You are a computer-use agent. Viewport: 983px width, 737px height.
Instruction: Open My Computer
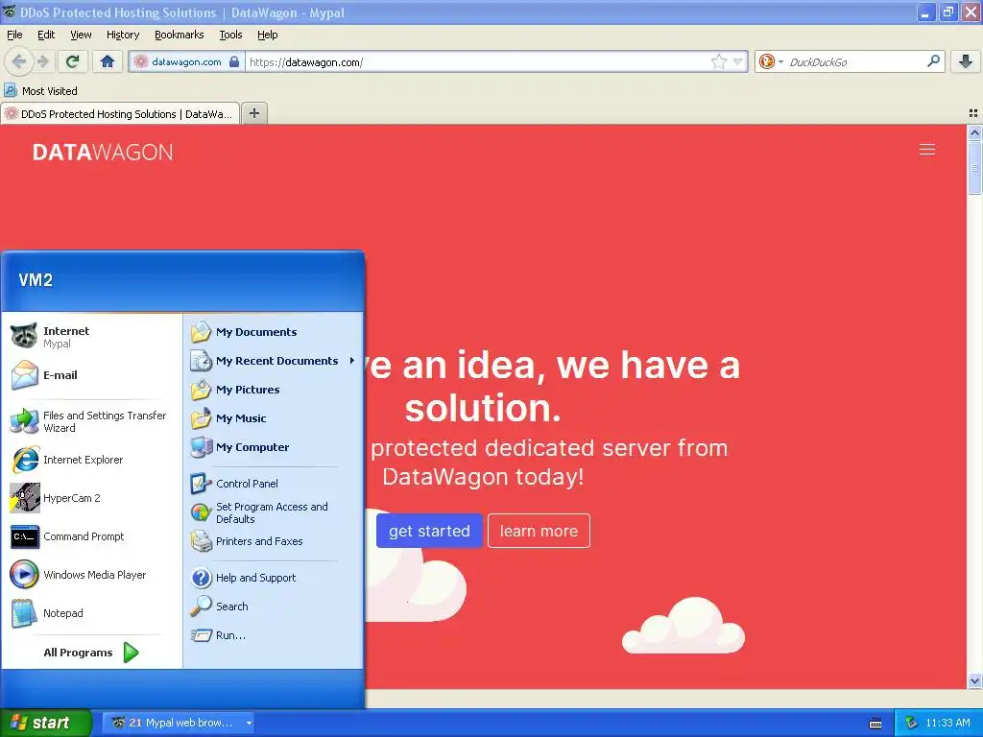(274, 447)
